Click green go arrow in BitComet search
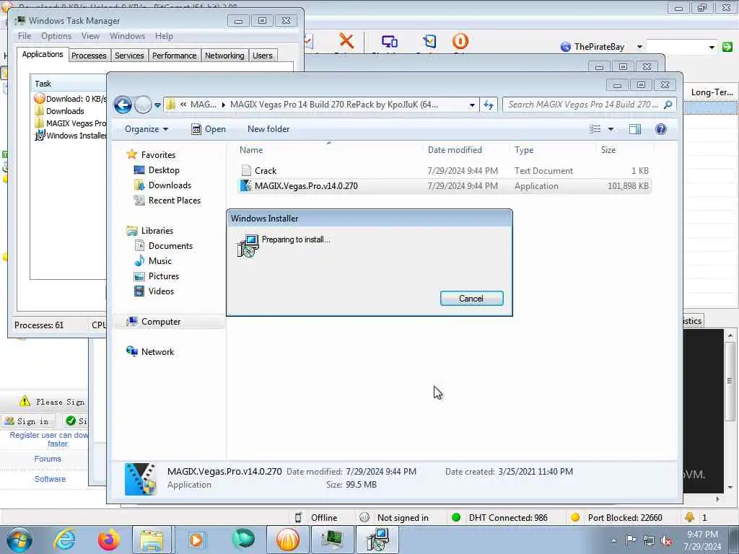 727,47
